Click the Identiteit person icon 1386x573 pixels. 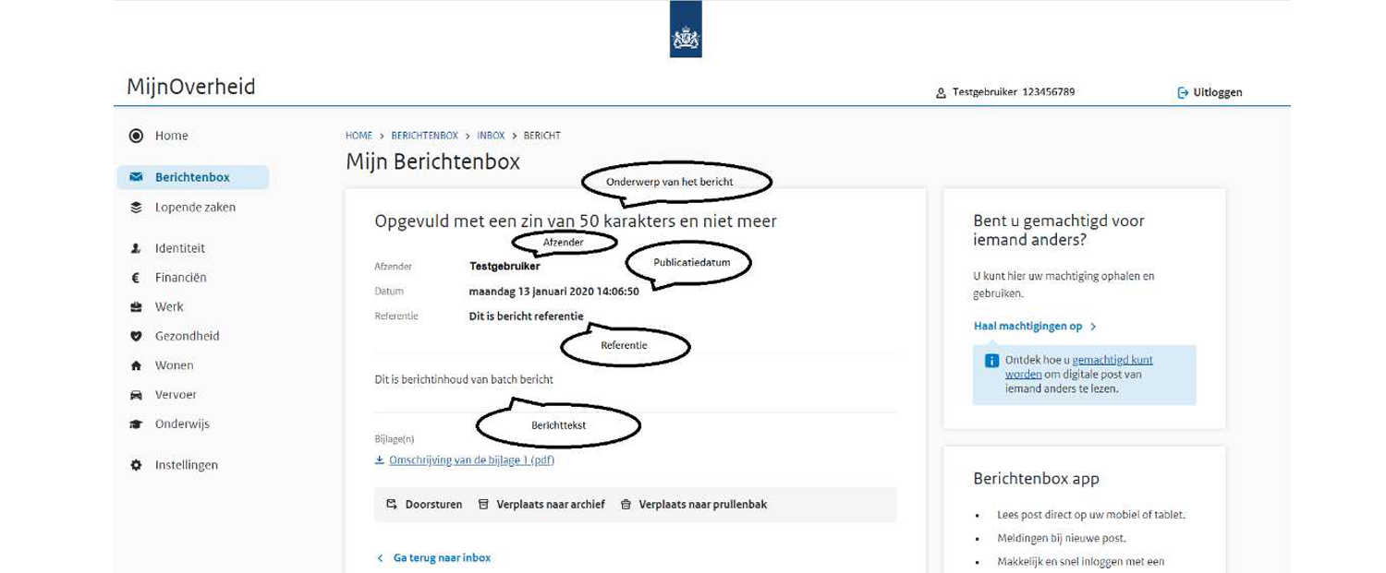pos(136,248)
